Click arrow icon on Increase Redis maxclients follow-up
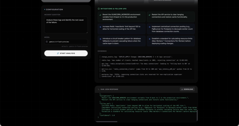239x126 pixels. click(100, 27)
